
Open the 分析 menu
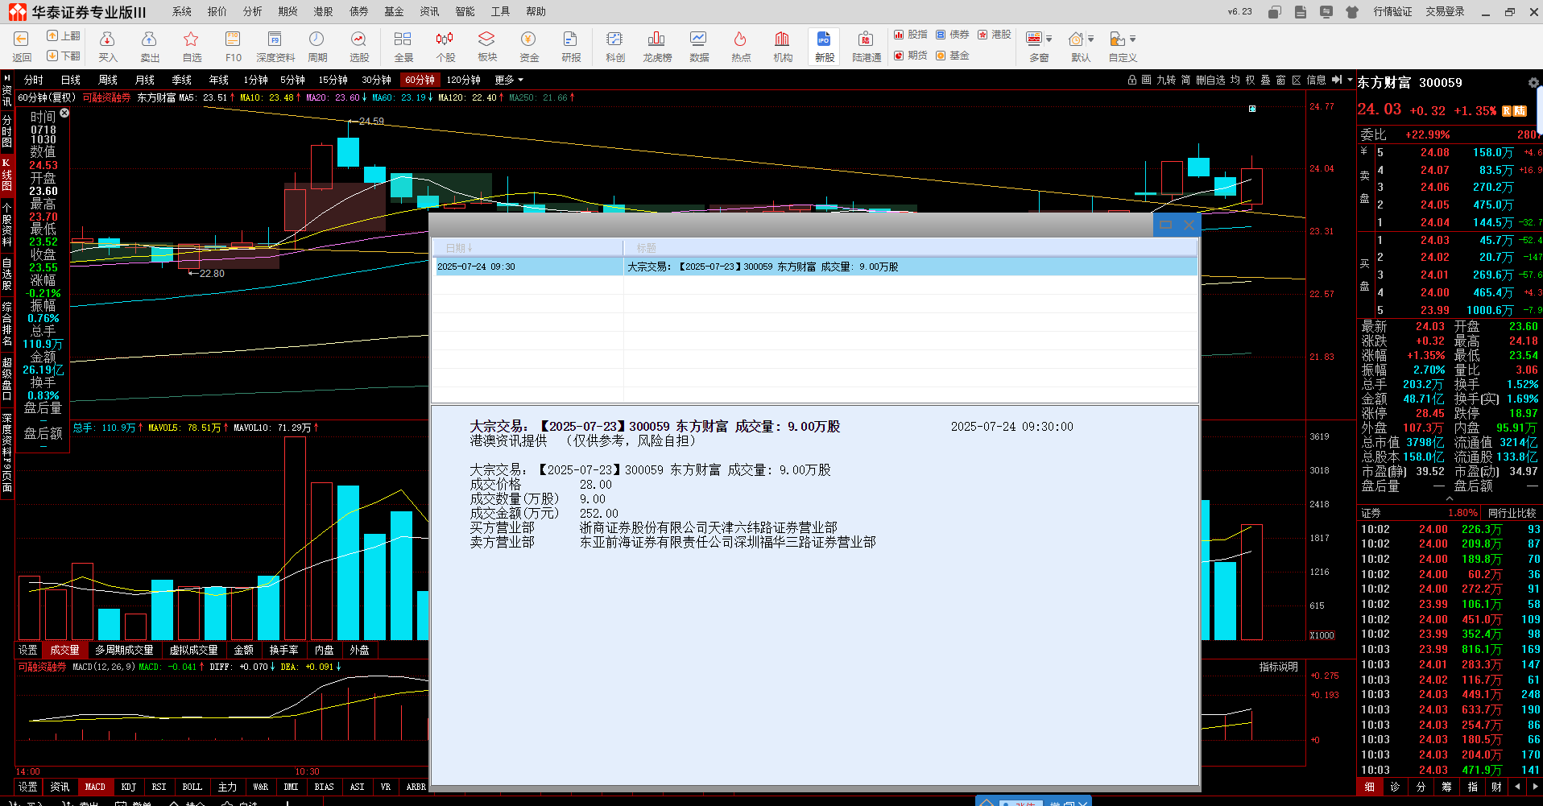[x=253, y=11]
